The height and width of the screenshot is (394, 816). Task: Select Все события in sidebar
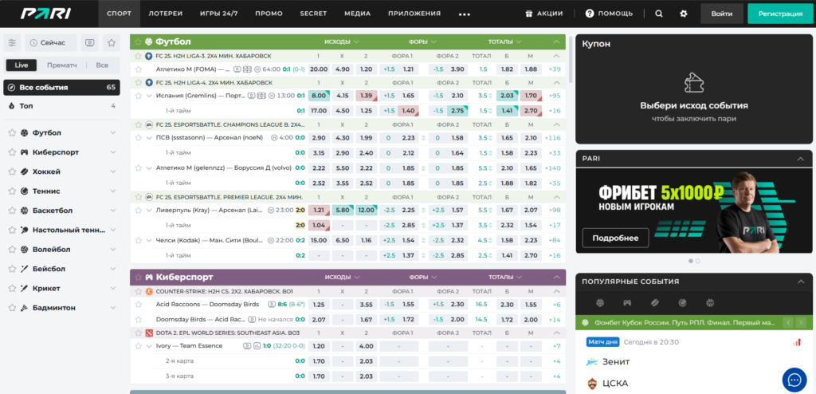click(61, 88)
